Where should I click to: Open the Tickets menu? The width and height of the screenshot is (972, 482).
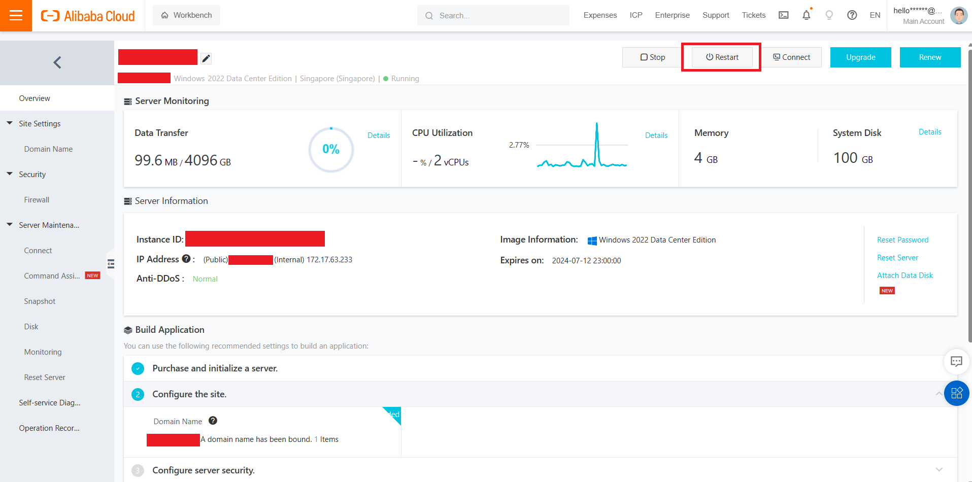(753, 15)
